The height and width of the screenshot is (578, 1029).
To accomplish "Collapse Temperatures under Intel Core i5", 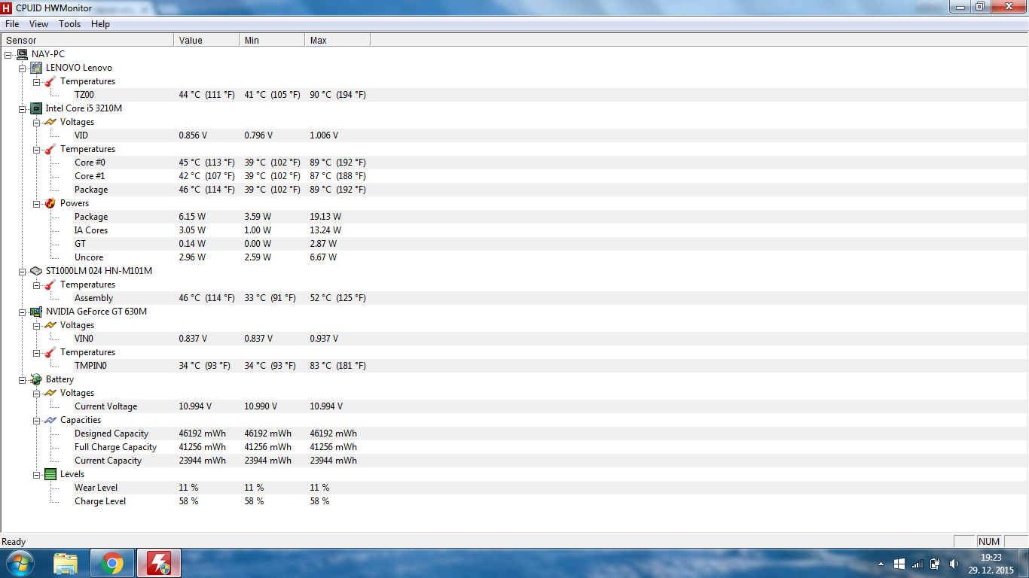I will click(37, 149).
